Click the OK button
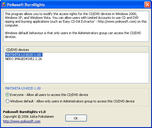Viewport: 152px width, 128px height. coord(76,118)
